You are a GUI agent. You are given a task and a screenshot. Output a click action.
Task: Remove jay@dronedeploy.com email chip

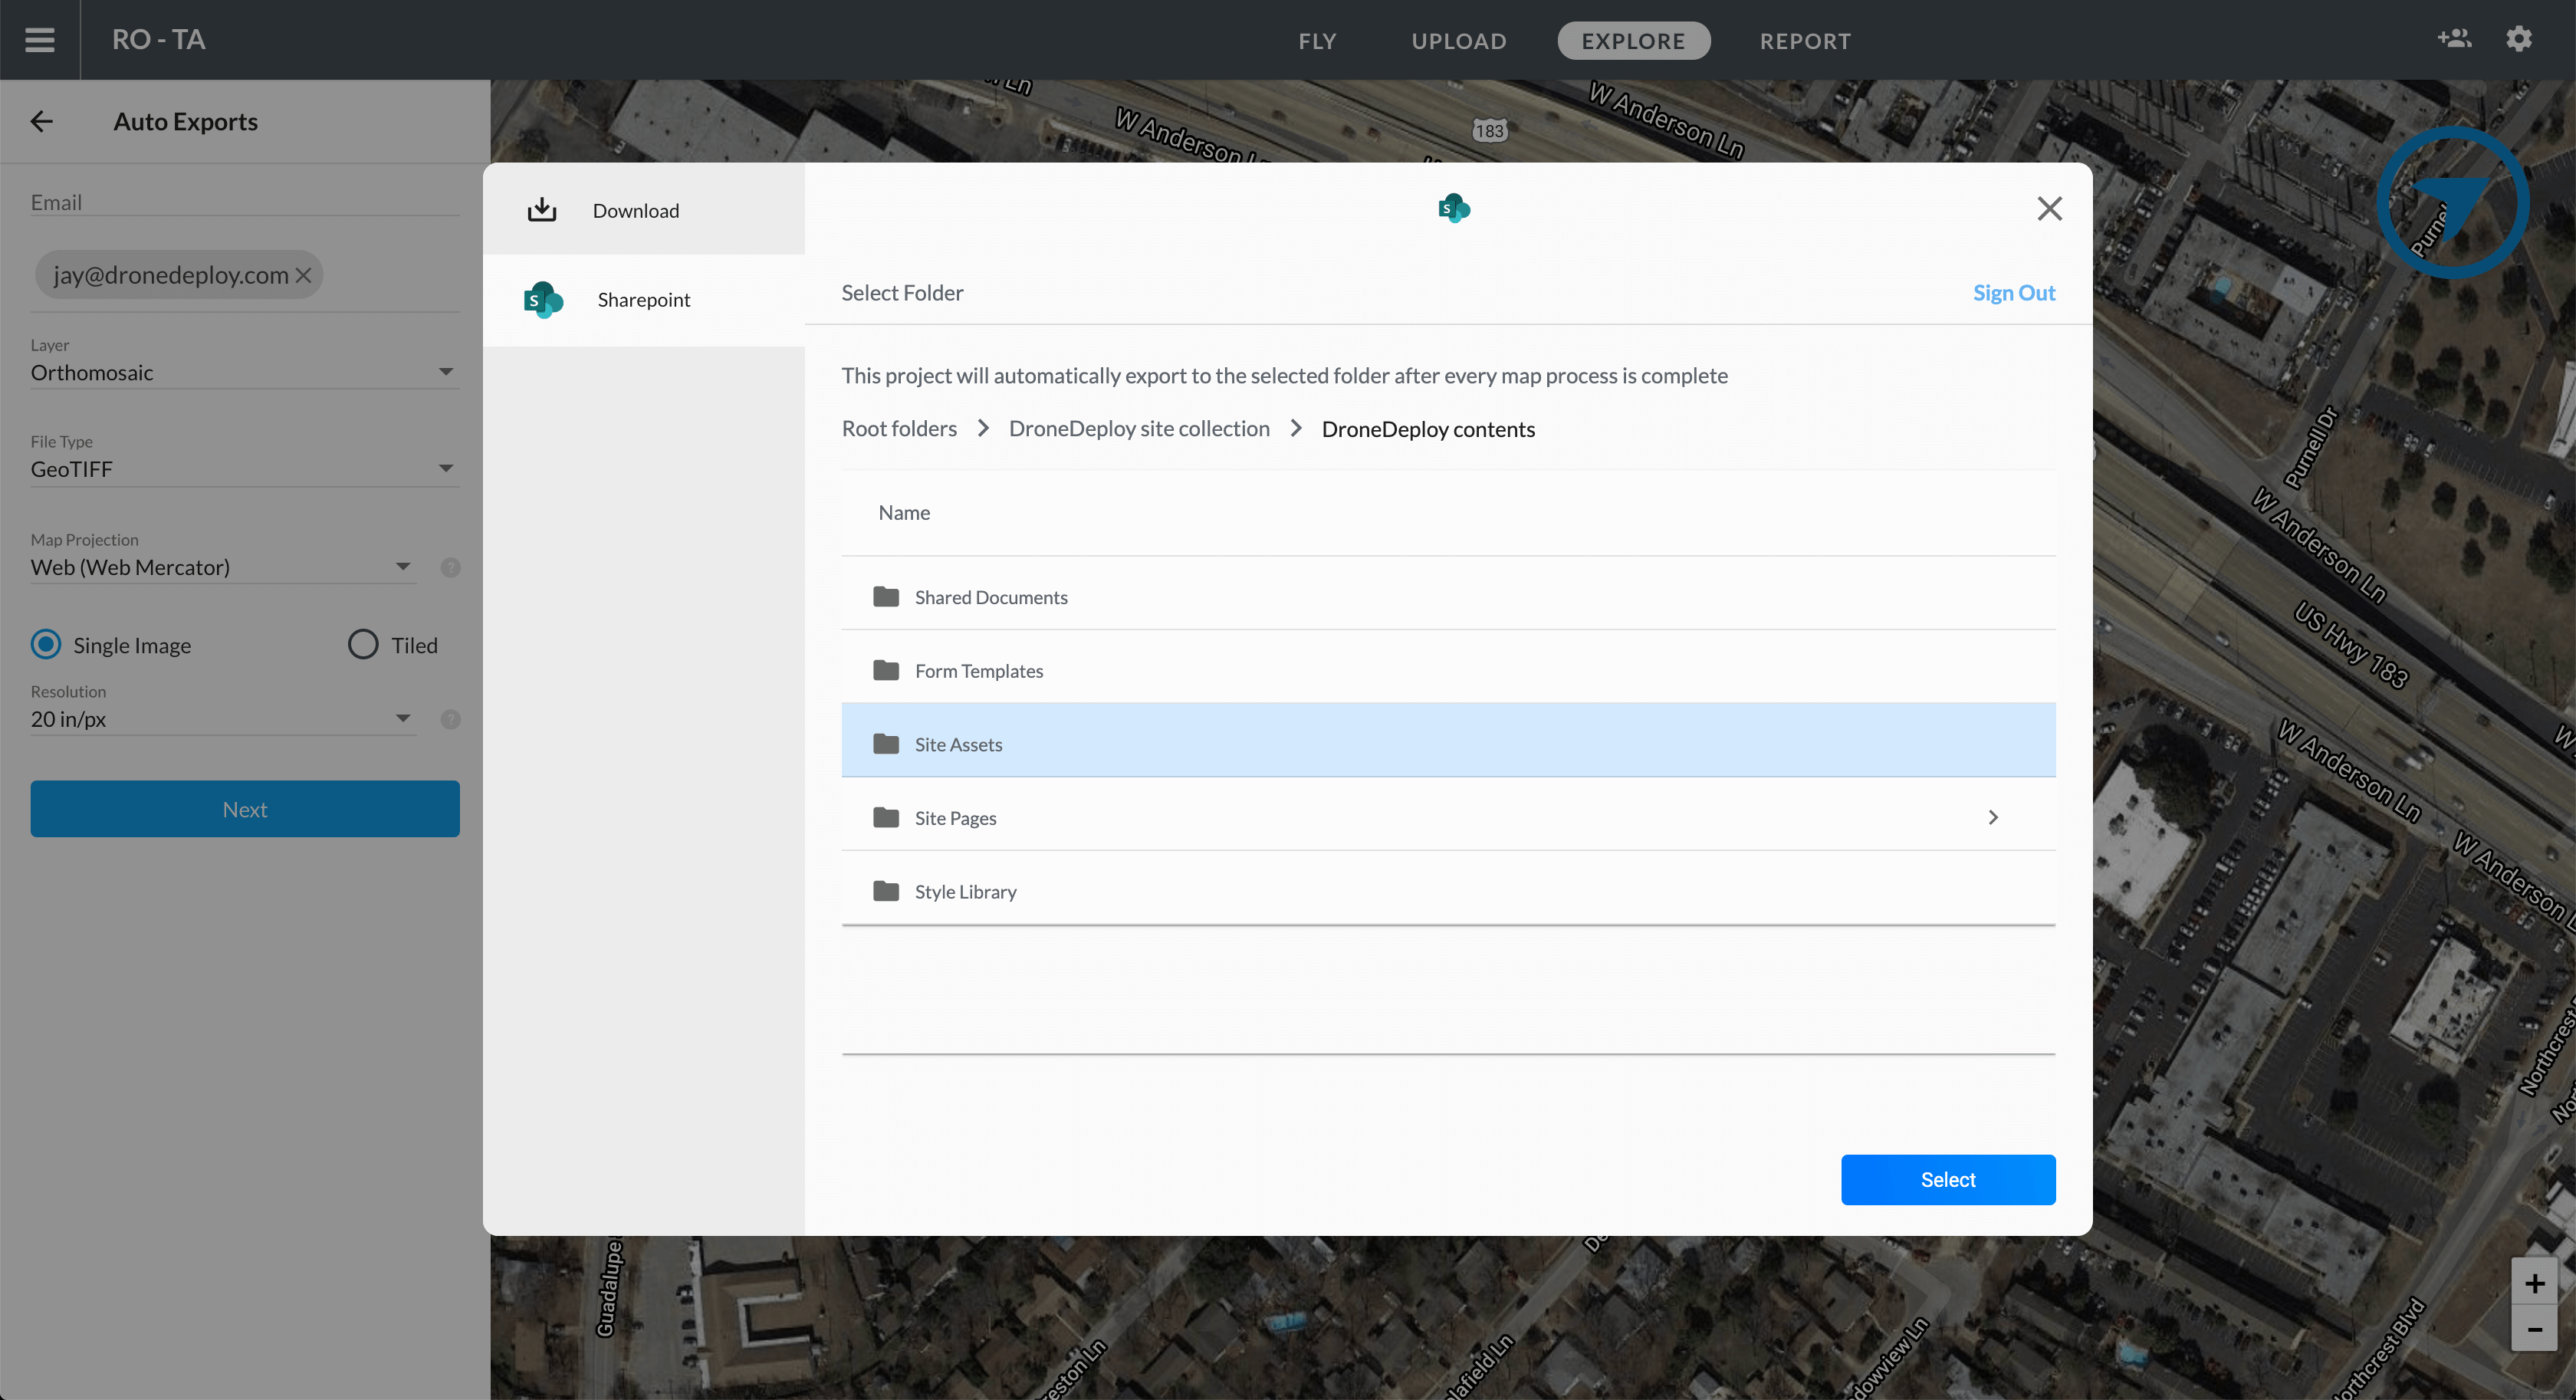[x=303, y=275]
